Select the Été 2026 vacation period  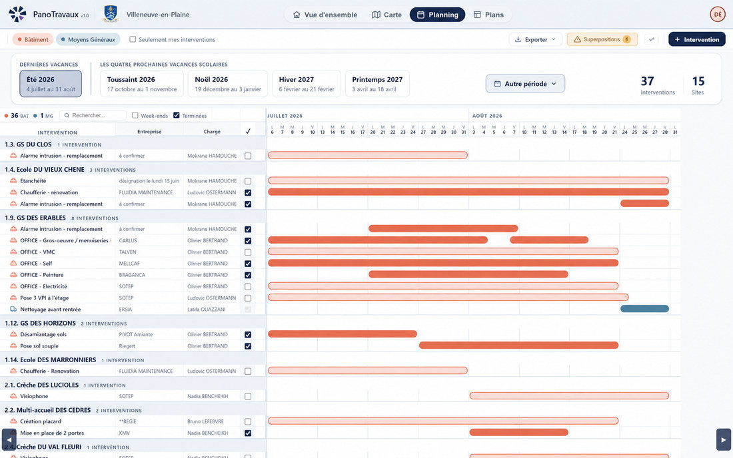[x=51, y=84]
